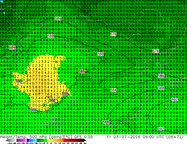Click the 584 contour label nearest the top edge
This screenshot has width=187, height=144.
pos(58,19)
